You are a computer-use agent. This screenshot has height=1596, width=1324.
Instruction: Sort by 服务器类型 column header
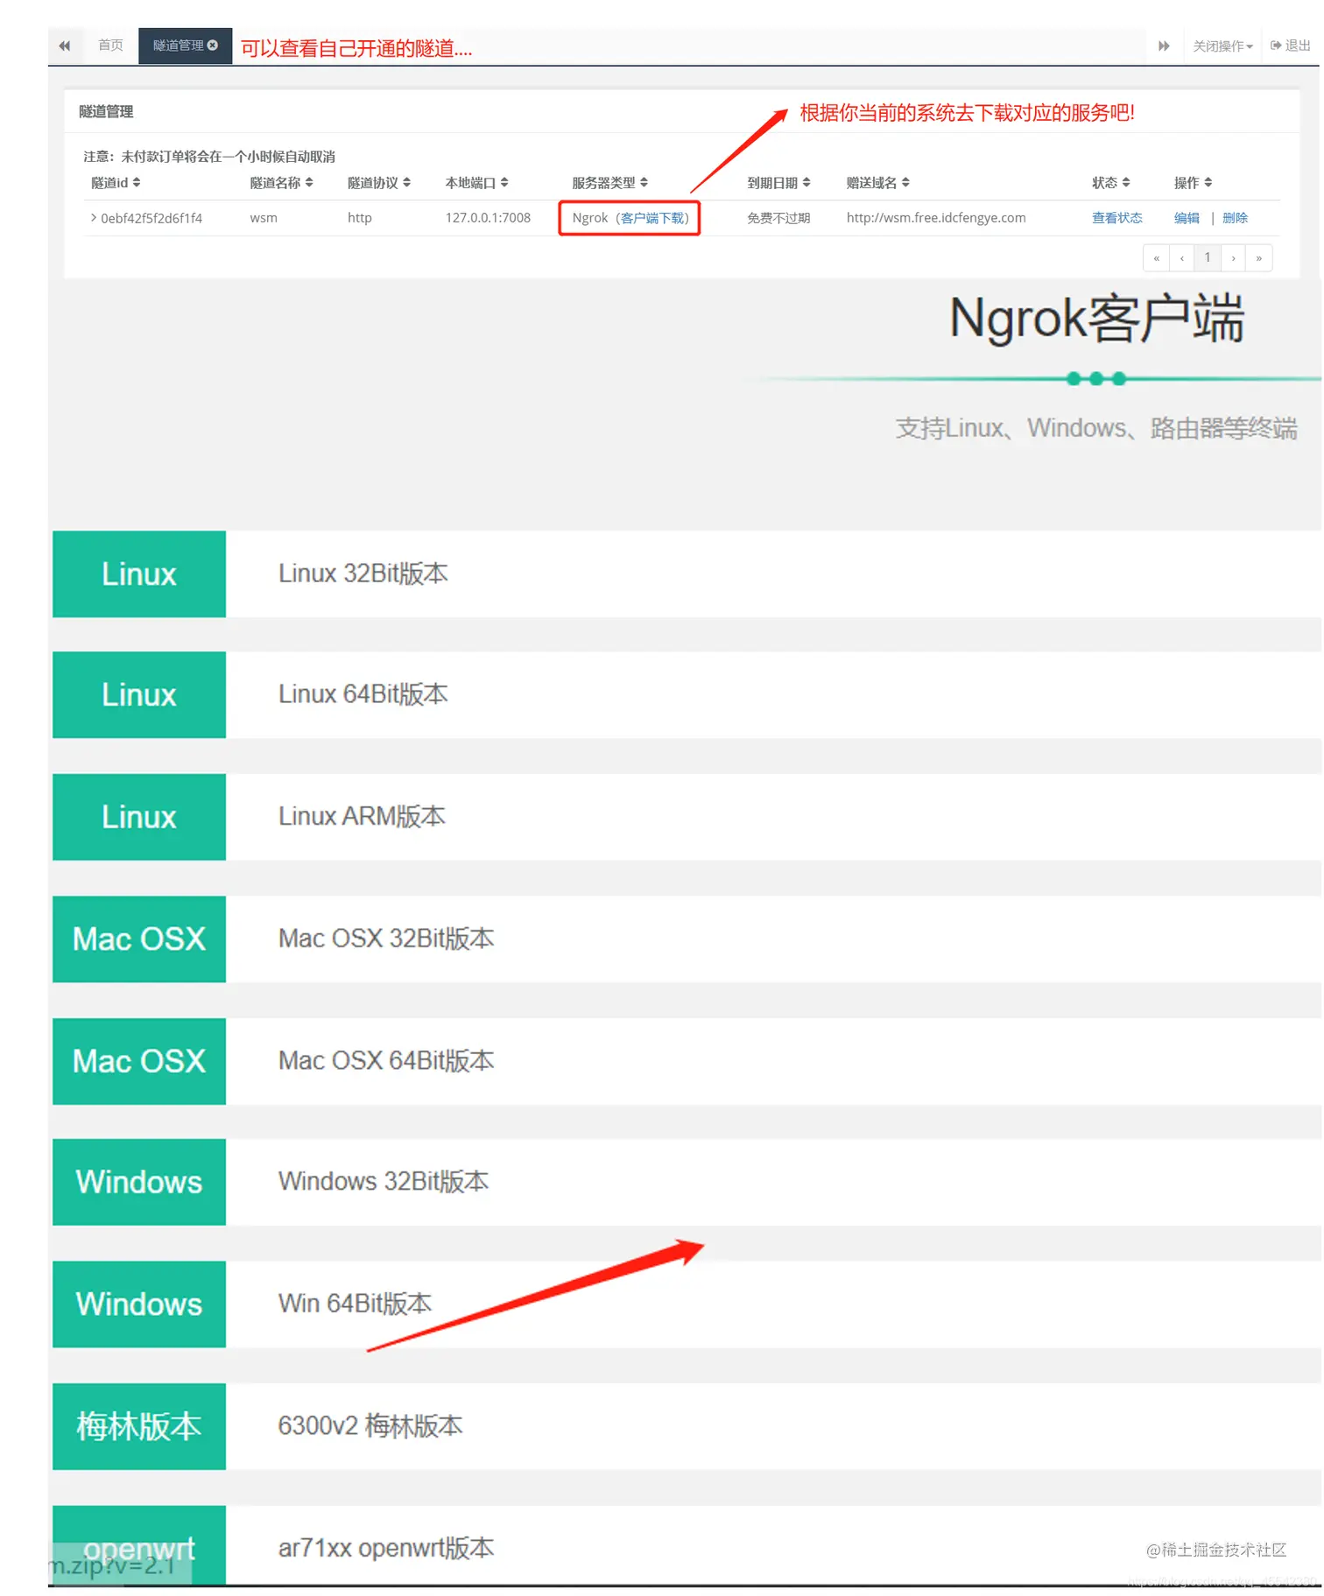tap(609, 182)
